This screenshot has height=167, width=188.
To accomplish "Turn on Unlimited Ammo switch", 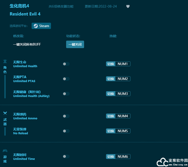I will [x=66, y=116].
